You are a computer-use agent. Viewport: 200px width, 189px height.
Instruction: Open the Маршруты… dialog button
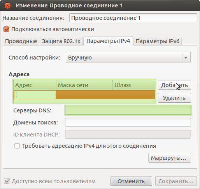tap(170, 158)
